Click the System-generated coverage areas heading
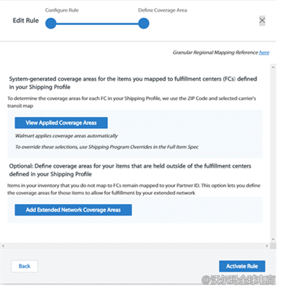Screen dimensions: 282x287 coord(133,83)
